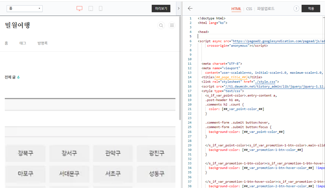Click the 밀월여행 blog title
The height and width of the screenshot is (188, 325).
coord(17,25)
